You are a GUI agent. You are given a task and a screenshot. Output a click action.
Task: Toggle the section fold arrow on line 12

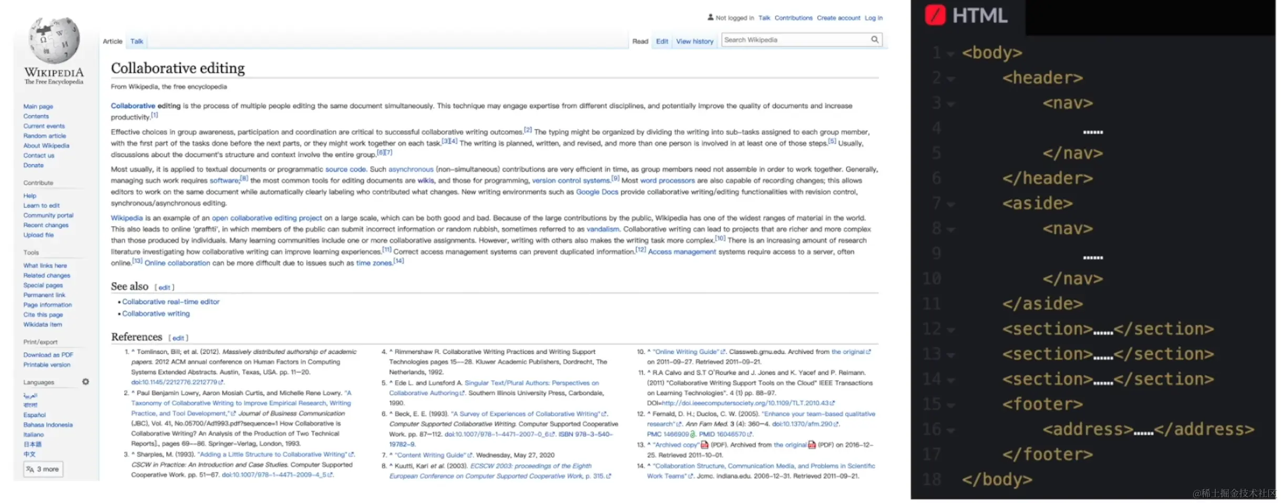coord(950,330)
